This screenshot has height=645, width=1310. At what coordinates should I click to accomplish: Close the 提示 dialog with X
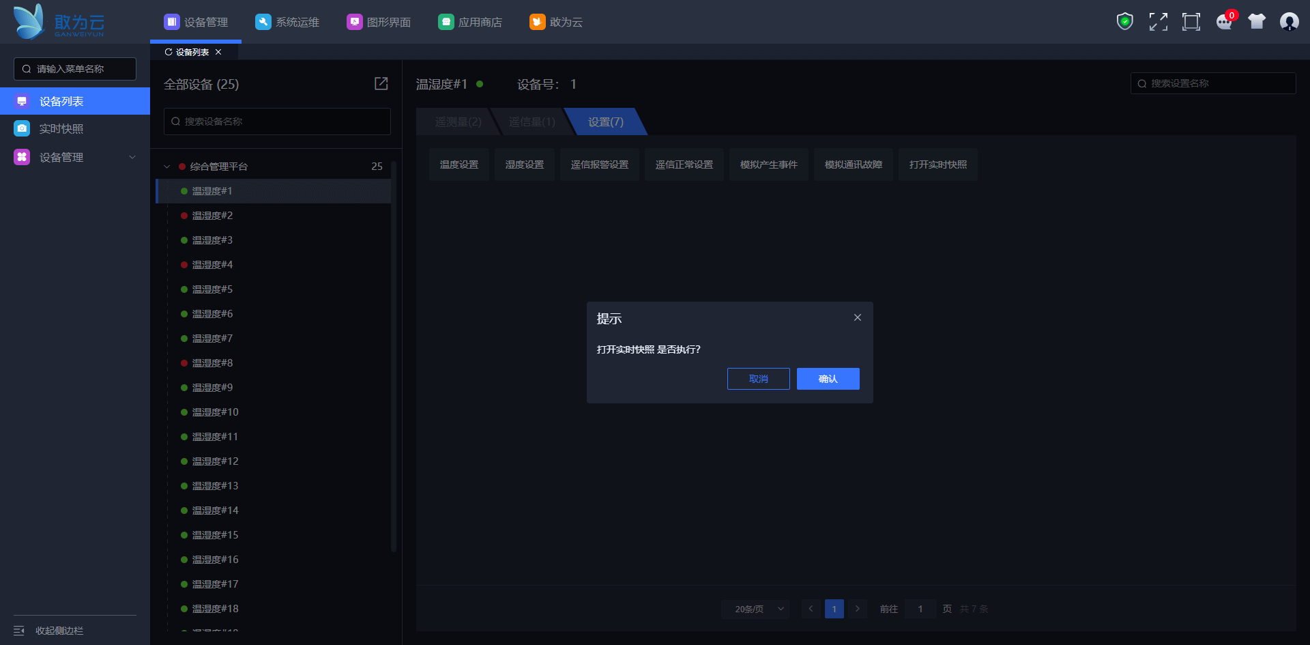tap(858, 317)
